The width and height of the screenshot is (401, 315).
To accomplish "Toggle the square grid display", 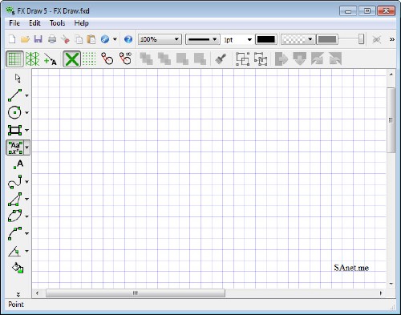I will tap(14, 59).
